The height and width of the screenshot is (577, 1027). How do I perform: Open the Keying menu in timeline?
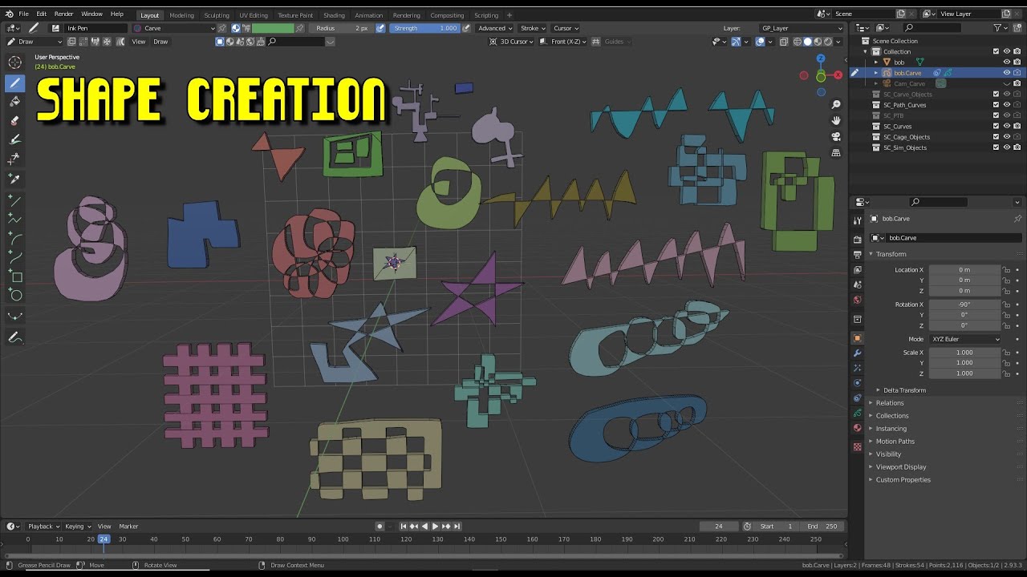pos(77,527)
